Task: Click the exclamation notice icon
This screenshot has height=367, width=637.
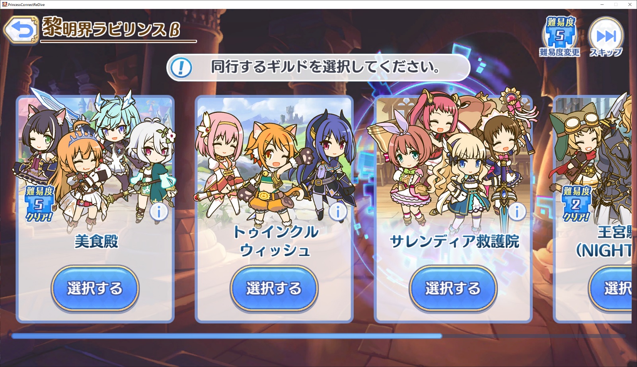Action: click(x=181, y=67)
